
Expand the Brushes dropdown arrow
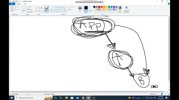[x=46, y=12]
